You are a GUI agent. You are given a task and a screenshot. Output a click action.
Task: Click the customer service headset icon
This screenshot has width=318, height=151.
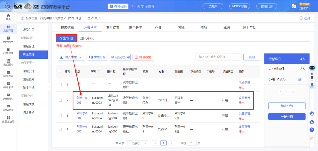(312, 114)
